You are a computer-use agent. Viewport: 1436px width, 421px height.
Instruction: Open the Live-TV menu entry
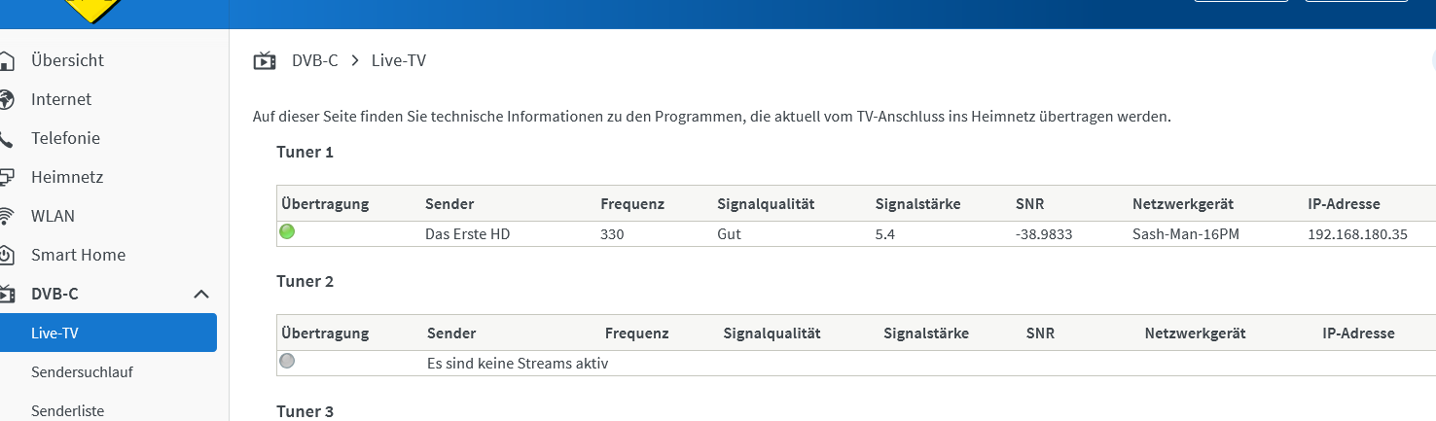tap(54, 333)
